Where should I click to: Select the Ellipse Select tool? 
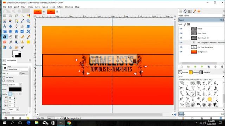(11, 16)
